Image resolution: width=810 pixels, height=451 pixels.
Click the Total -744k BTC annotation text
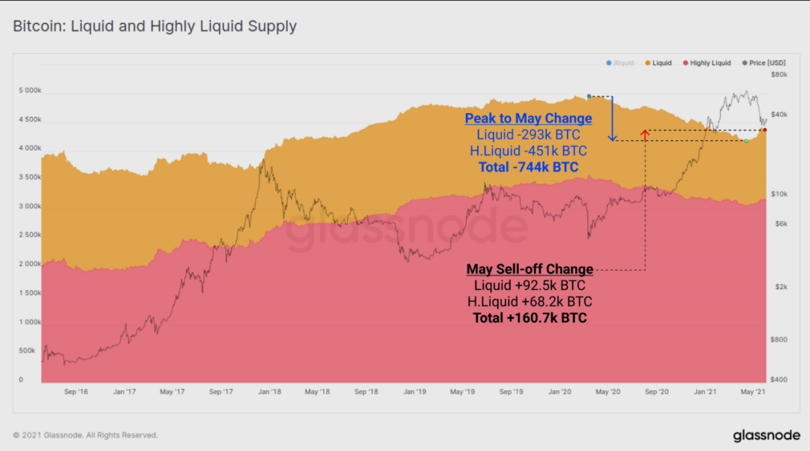[529, 167]
